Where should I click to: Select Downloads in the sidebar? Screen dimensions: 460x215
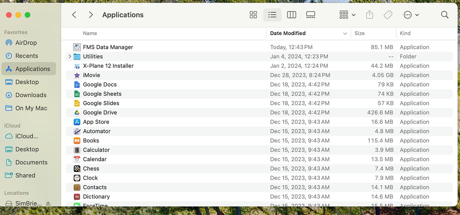(x=31, y=95)
